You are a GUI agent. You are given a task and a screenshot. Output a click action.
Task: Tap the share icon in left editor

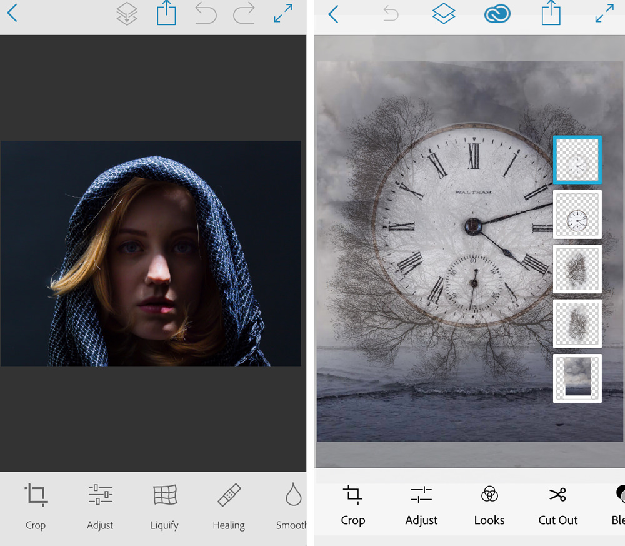(166, 13)
